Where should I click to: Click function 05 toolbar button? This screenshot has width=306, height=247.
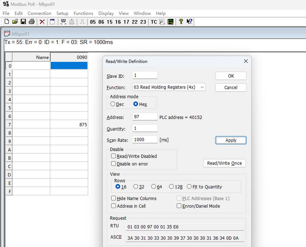pos(93,22)
